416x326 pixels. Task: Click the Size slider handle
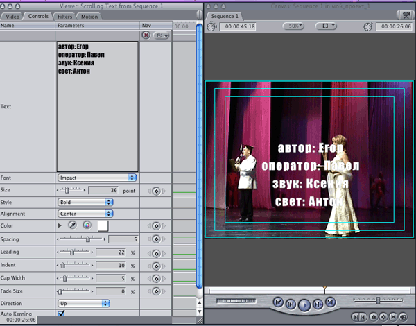tap(67, 190)
